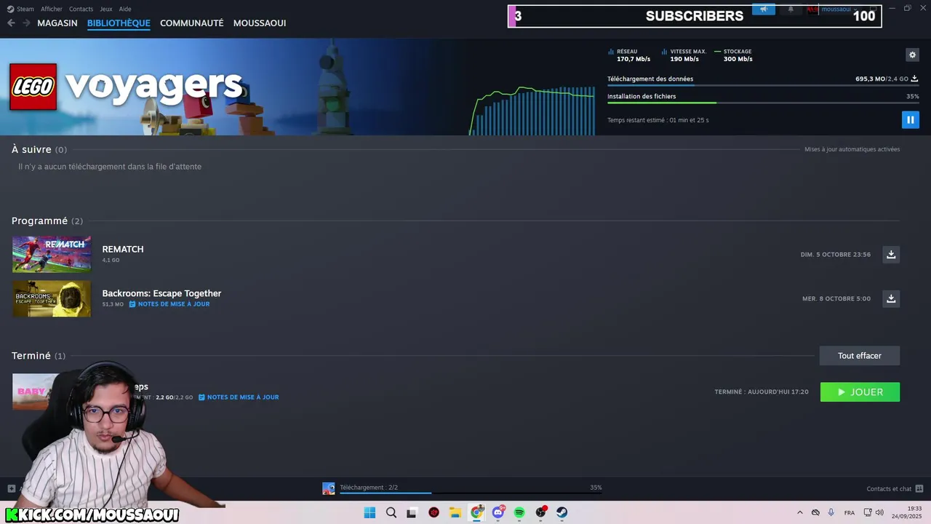
Task: Open red circular app in taskbar
Action: (434, 512)
